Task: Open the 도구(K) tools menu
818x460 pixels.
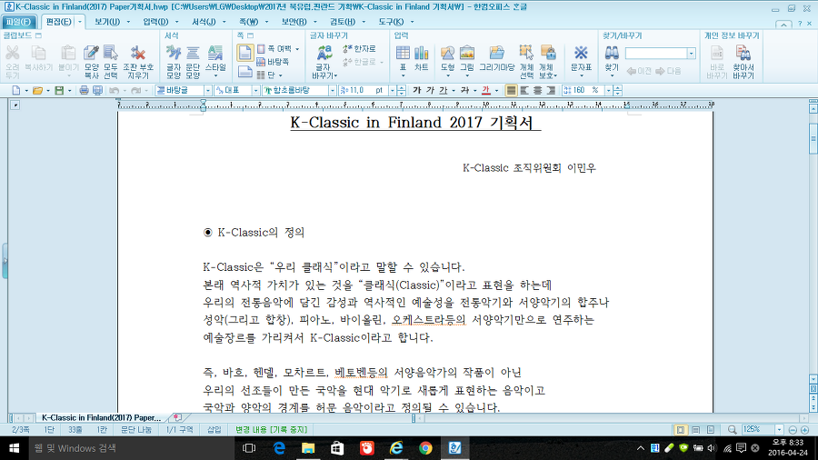Action: tap(391, 22)
